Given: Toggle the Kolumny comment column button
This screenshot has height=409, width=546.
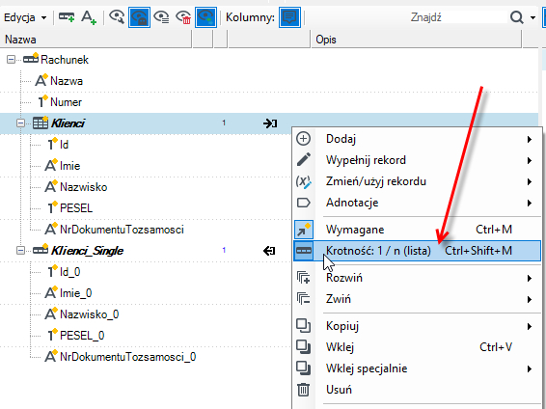Looking at the screenshot, I should (x=289, y=17).
